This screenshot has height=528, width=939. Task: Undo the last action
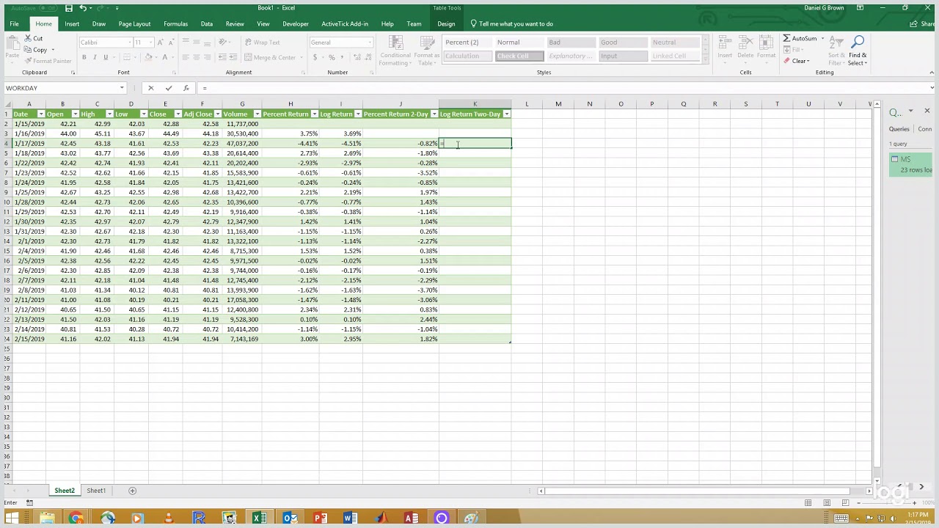coord(83,8)
